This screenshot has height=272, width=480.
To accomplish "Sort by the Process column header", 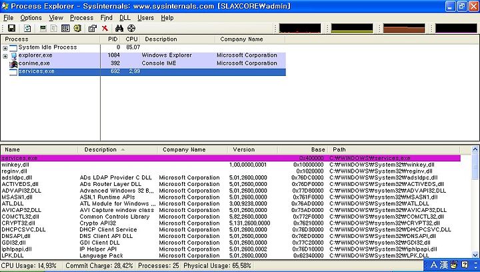I will (50, 39).
